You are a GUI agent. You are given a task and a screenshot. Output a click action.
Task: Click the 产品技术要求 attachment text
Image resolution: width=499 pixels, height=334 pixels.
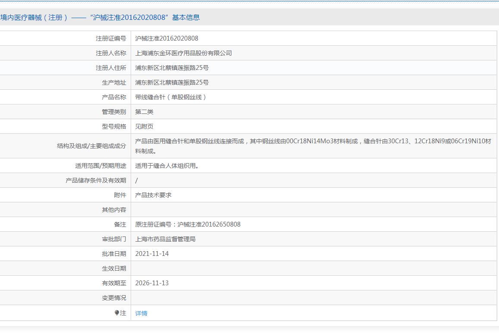(153, 195)
